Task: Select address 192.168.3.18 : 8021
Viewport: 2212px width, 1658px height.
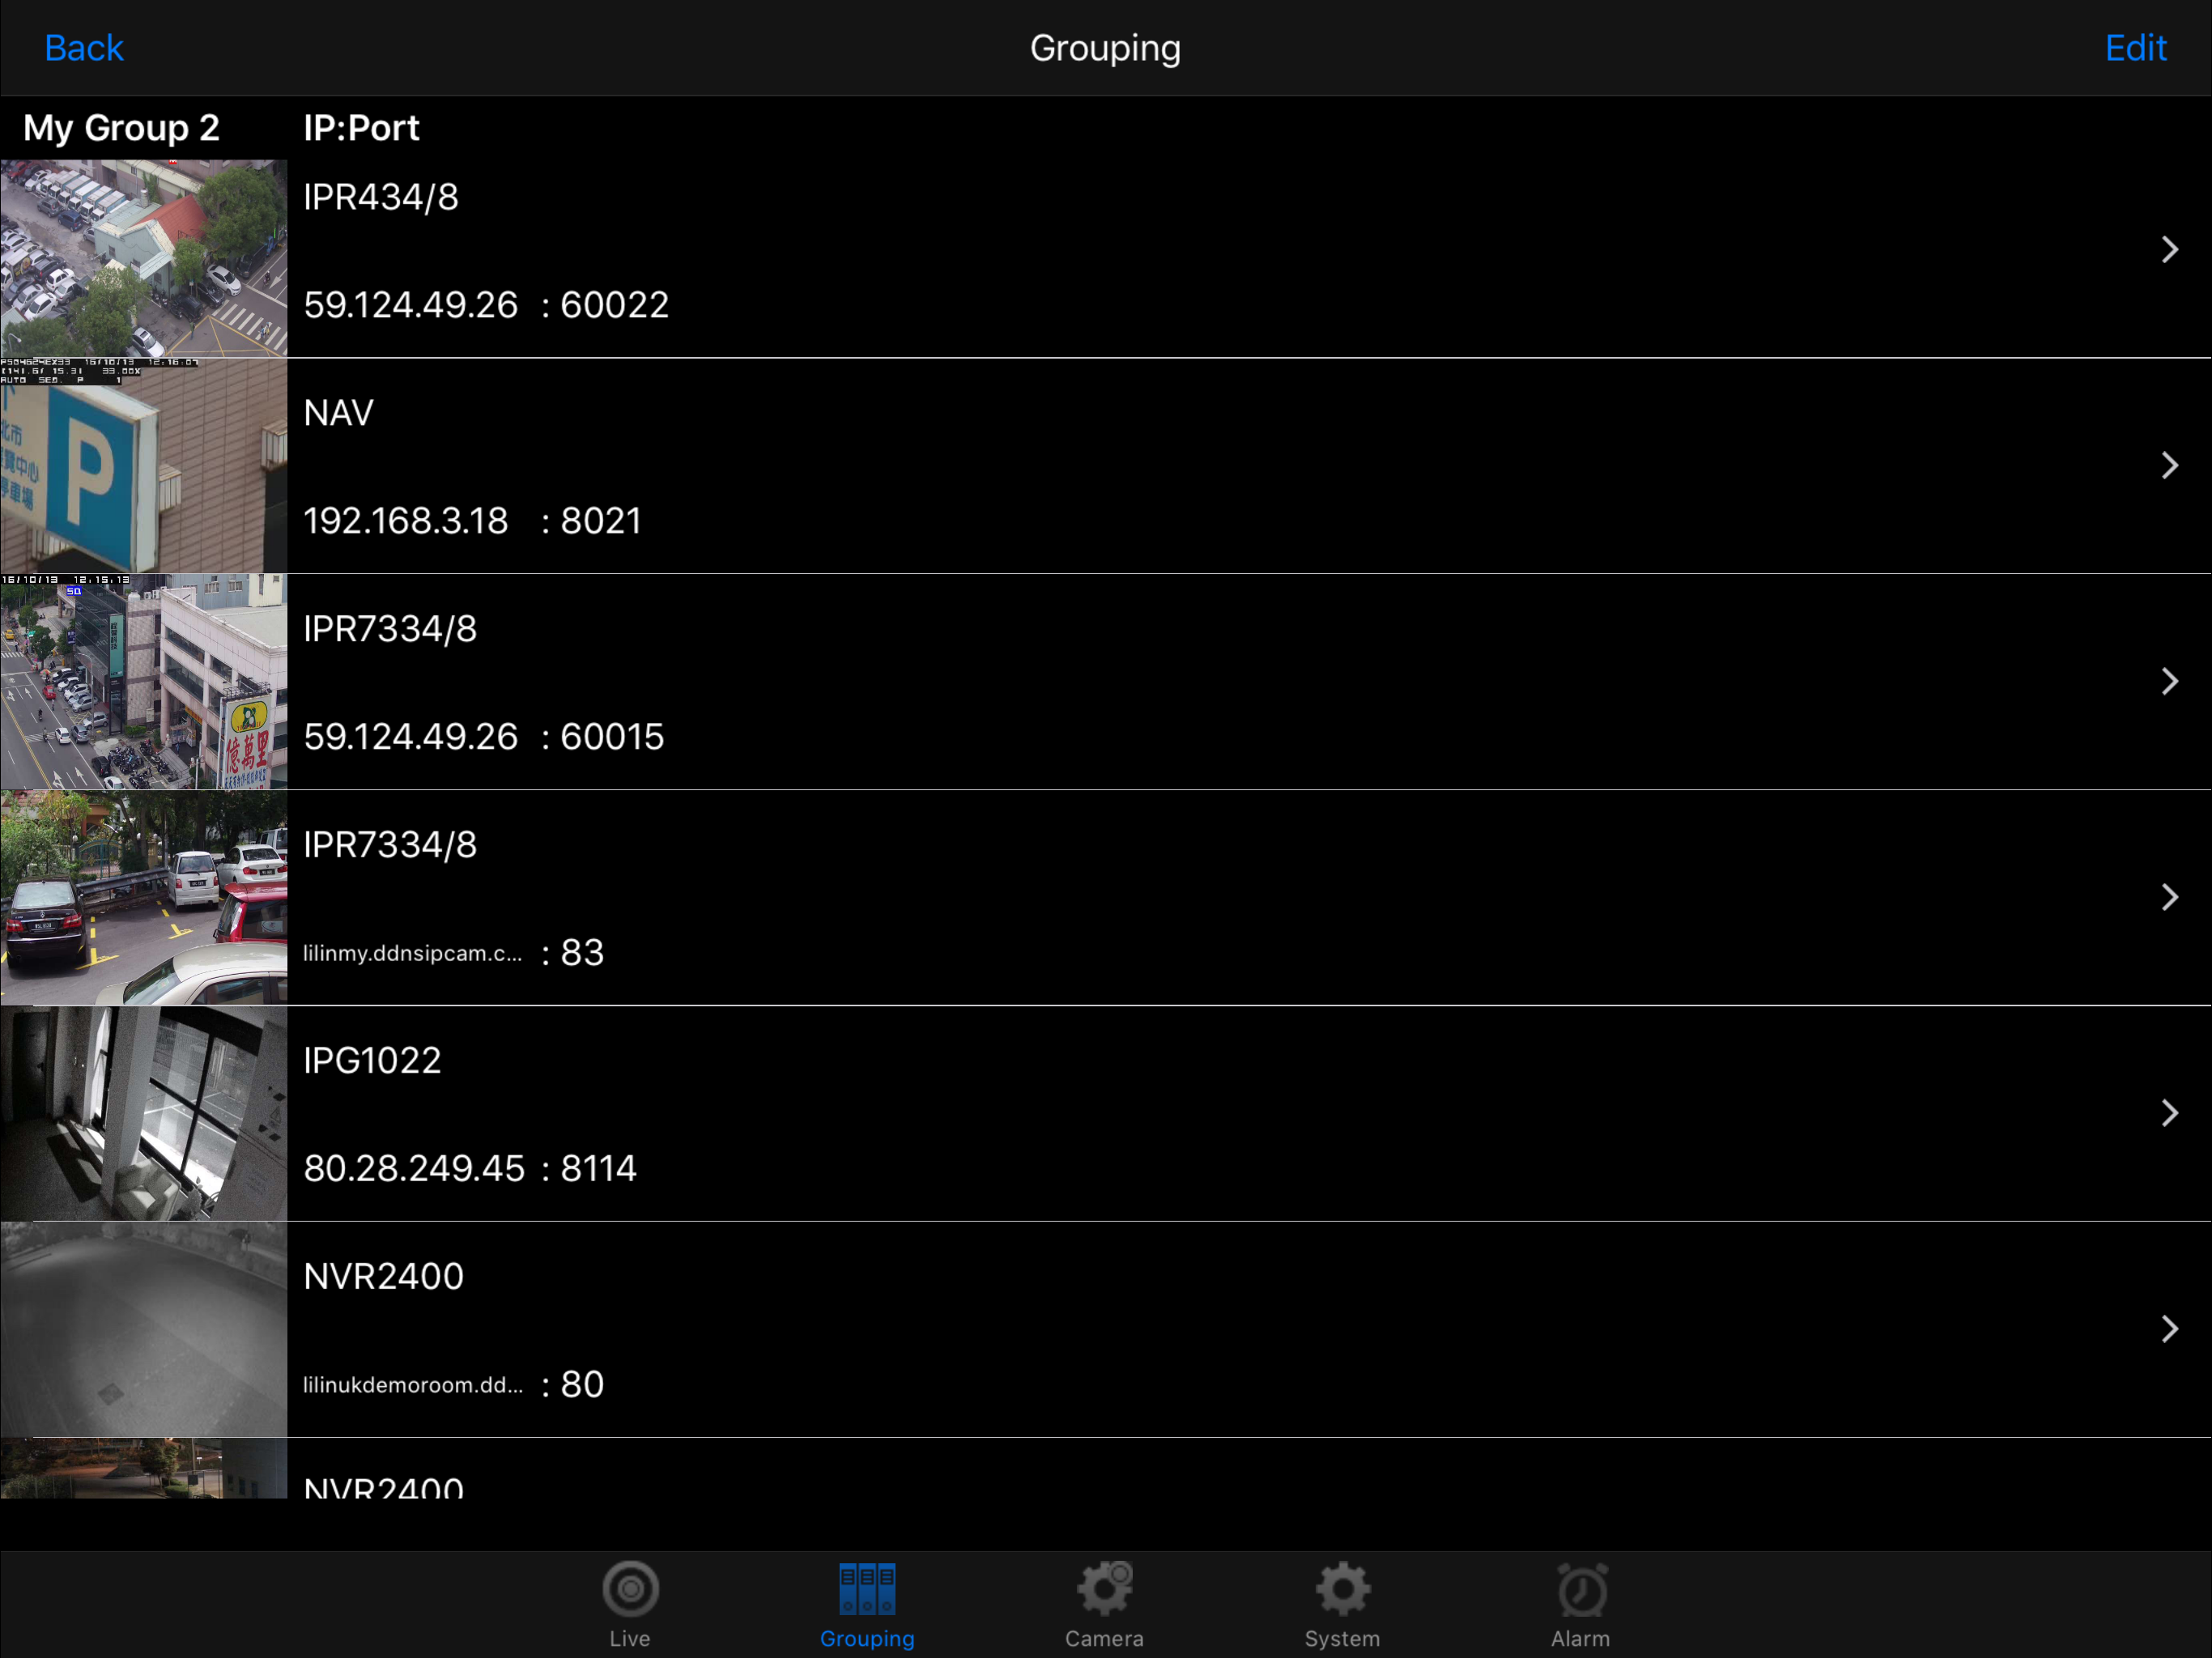Action: (x=472, y=521)
